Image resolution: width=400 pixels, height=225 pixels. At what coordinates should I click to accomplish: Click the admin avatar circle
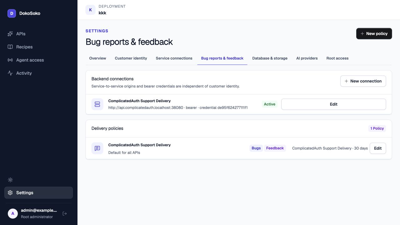pyautogui.click(x=13, y=213)
